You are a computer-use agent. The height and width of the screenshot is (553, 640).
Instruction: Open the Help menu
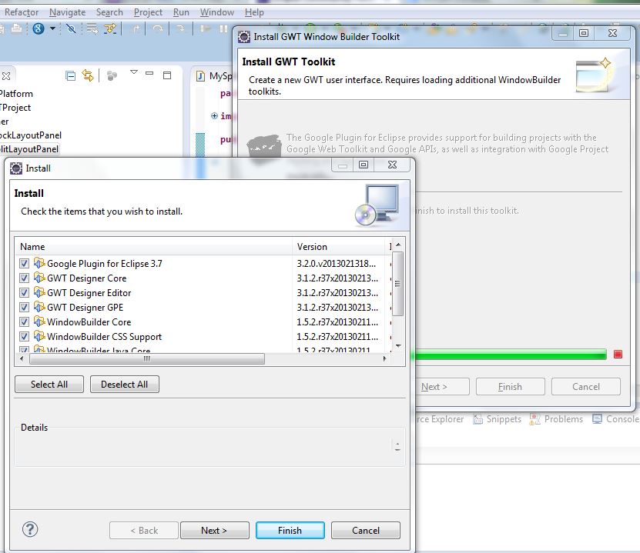click(x=254, y=12)
